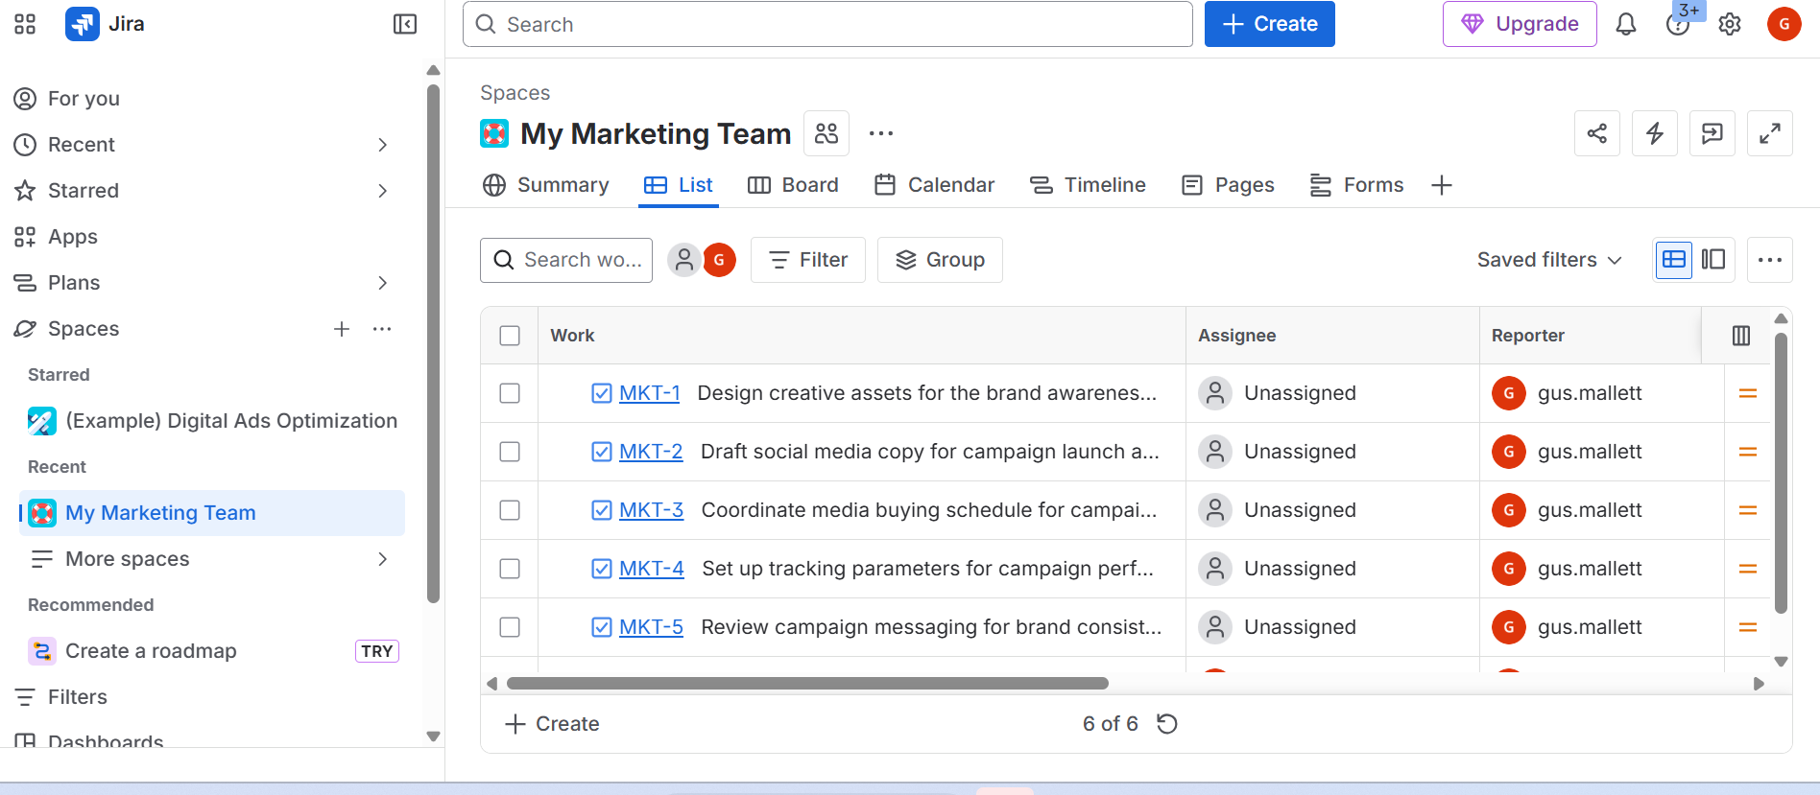Switch to the Forms tab

point(1356,185)
